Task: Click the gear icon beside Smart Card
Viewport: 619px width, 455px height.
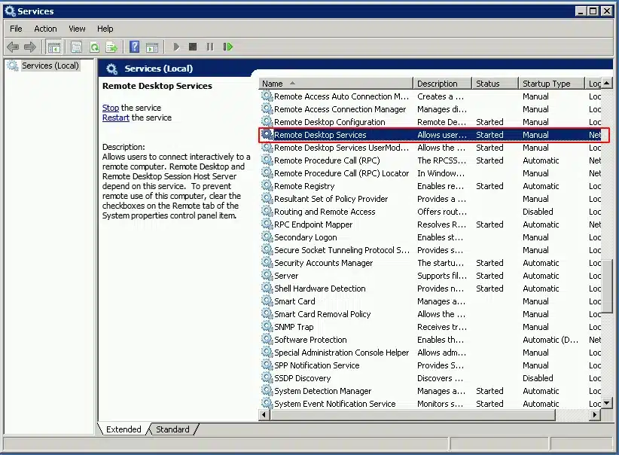Action: click(x=267, y=301)
